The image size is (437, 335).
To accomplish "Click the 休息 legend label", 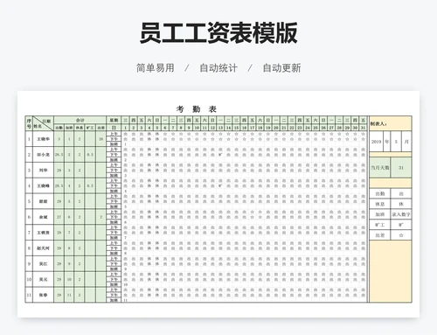I will pyautogui.click(x=380, y=204).
